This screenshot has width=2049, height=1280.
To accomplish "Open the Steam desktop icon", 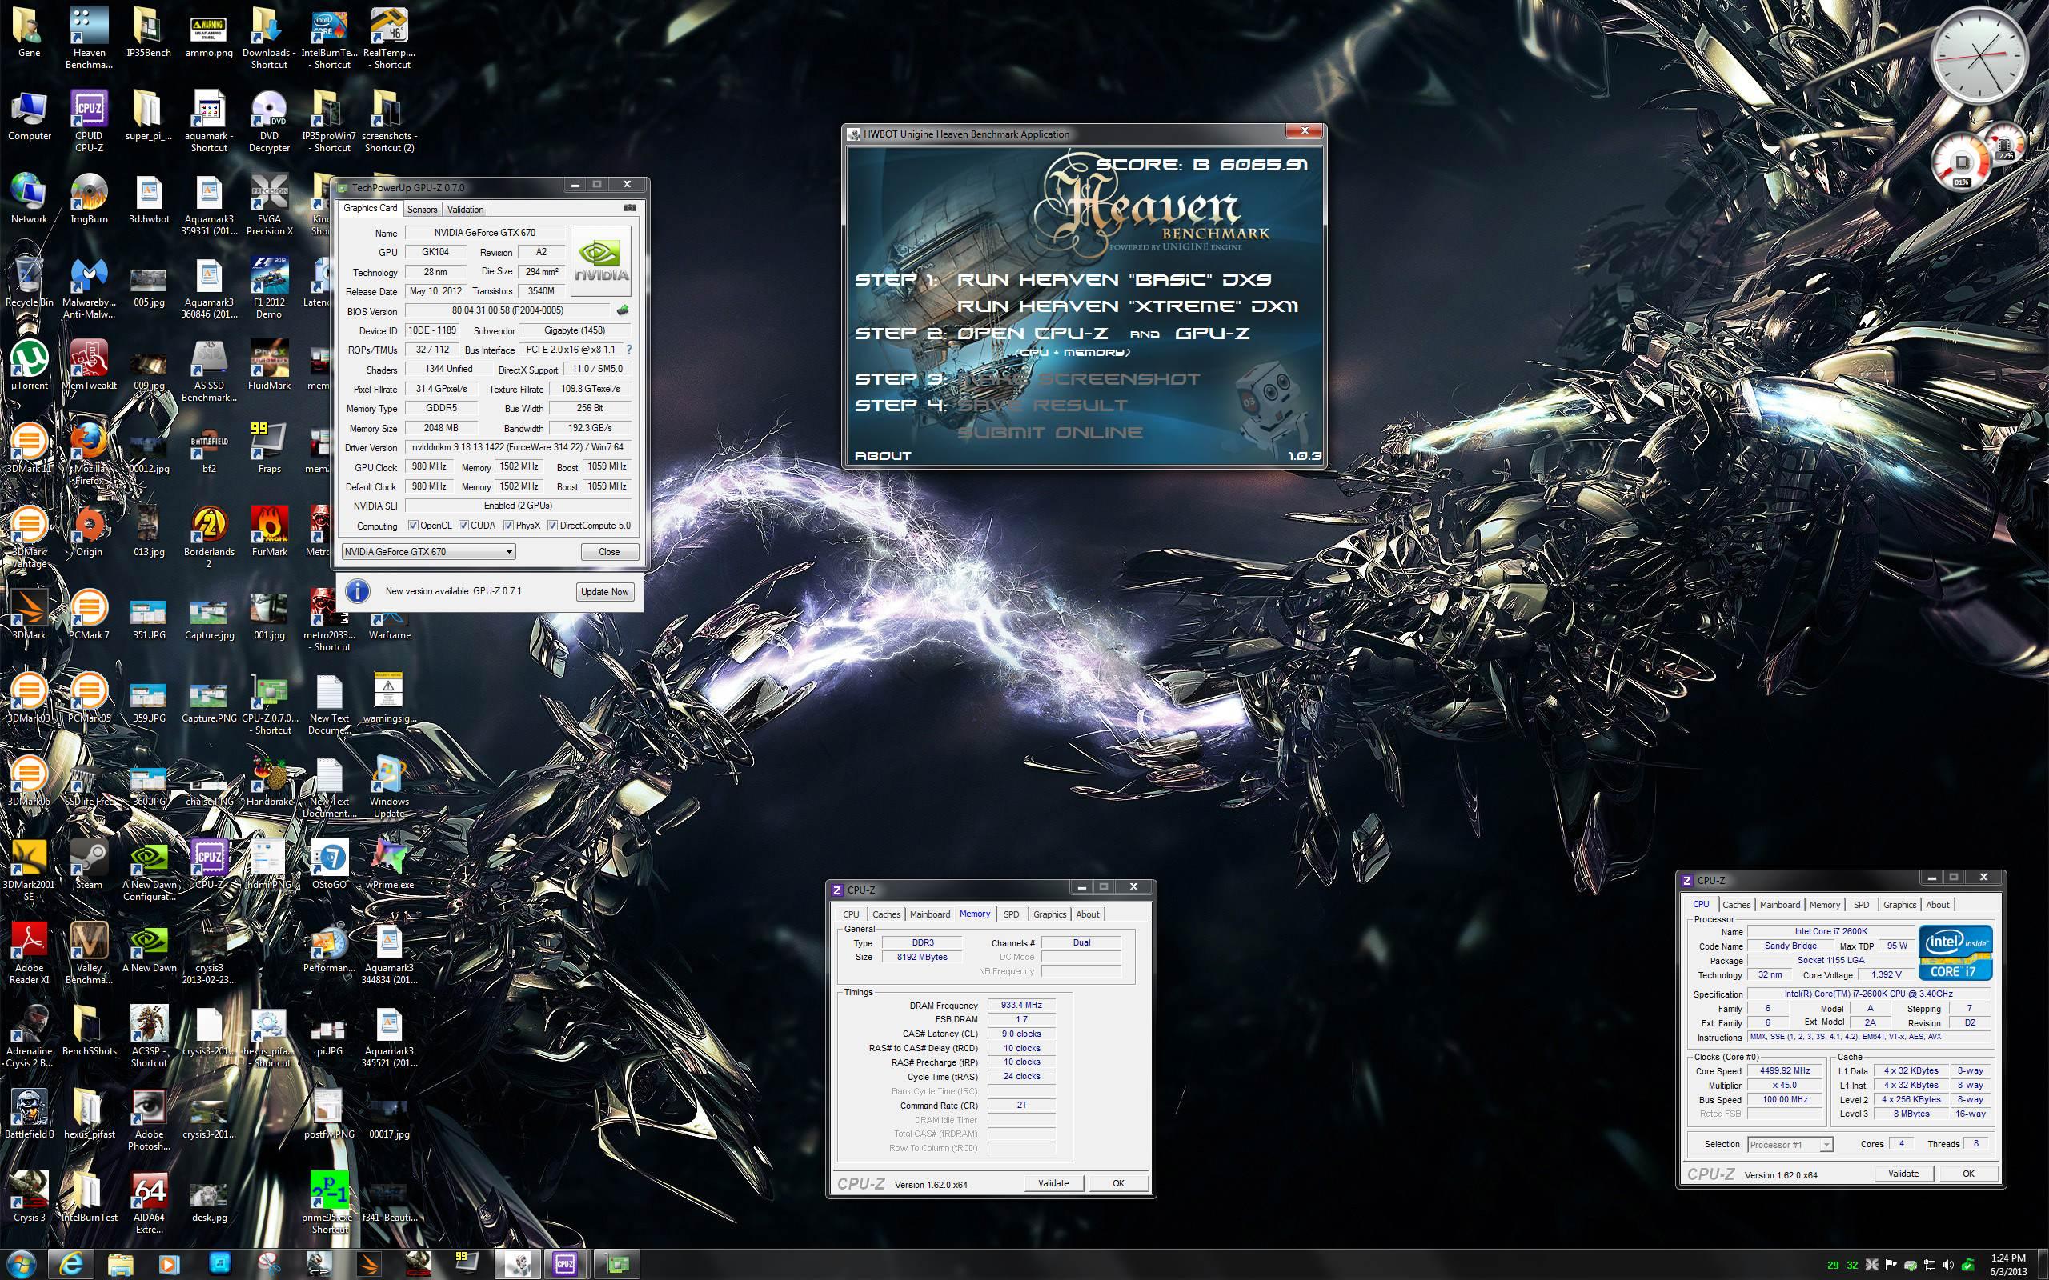I will [89, 865].
